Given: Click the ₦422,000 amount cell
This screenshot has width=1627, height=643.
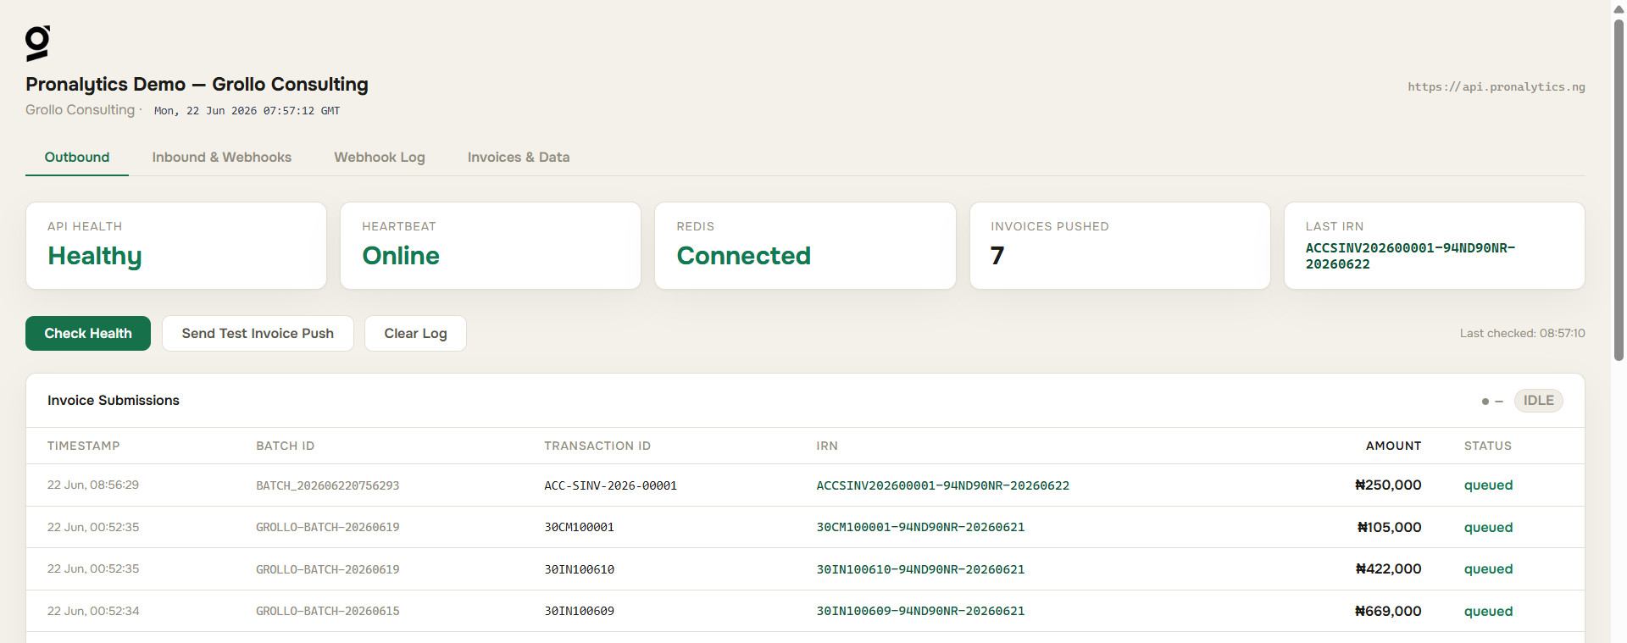Looking at the screenshot, I should [1388, 569].
